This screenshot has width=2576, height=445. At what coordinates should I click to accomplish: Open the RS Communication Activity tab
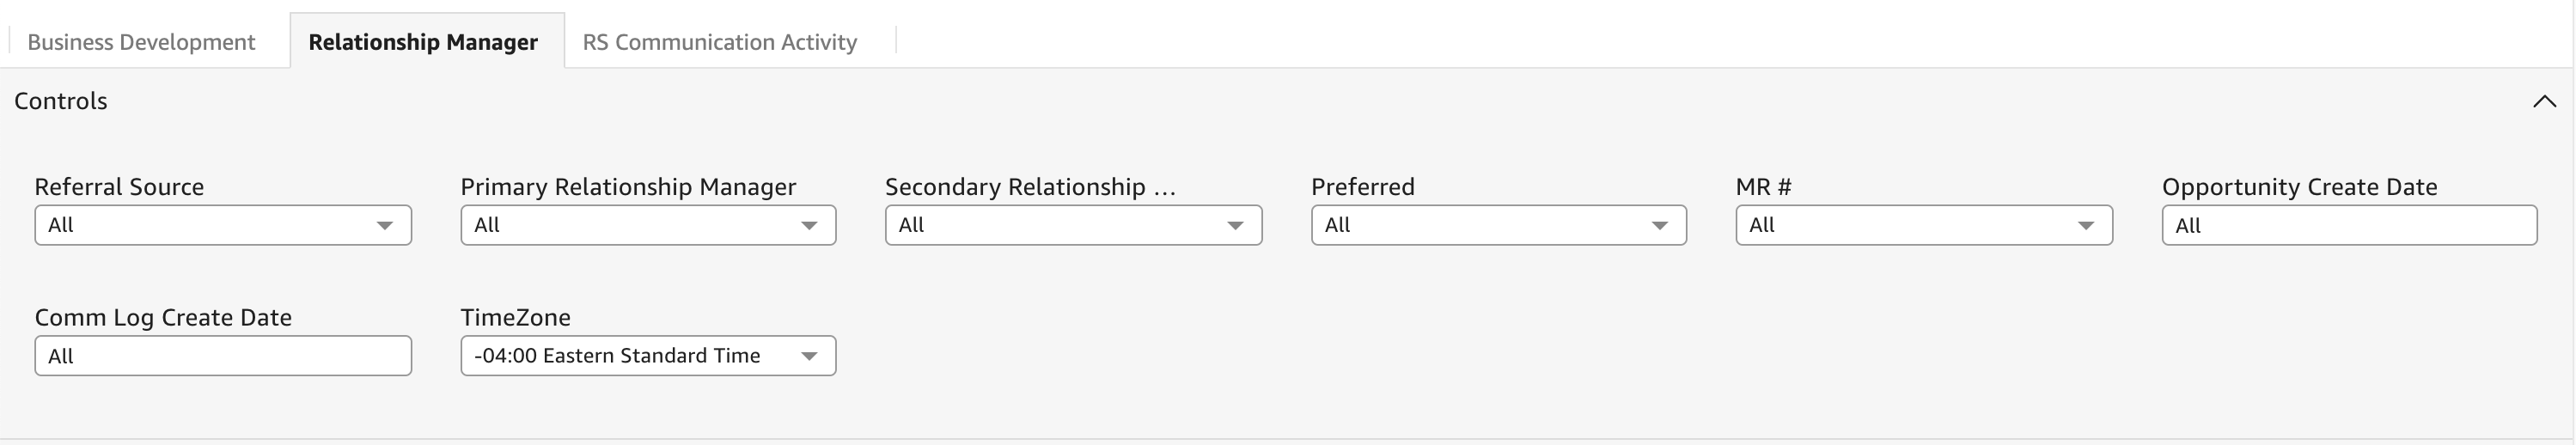(x=719, y=42)
